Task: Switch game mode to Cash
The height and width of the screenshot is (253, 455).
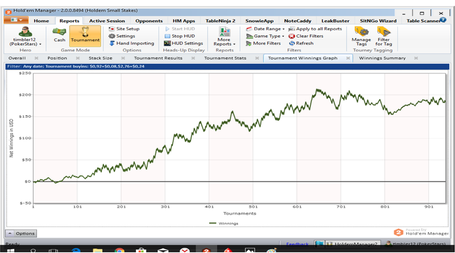Action: tap(60, 35)
